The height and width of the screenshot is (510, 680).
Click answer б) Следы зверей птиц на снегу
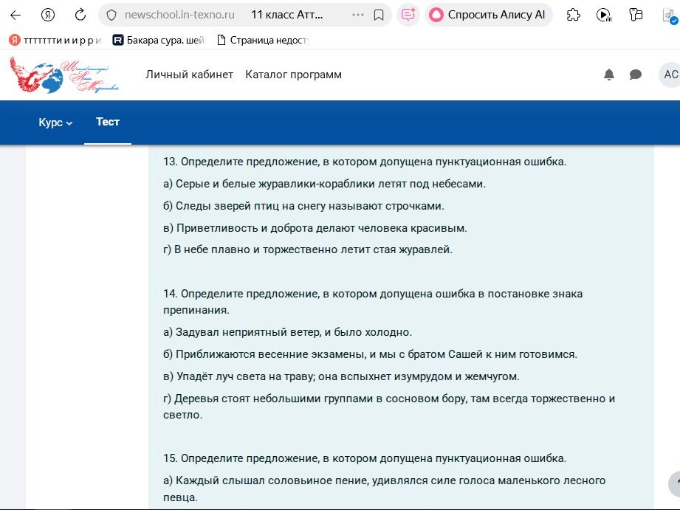coord(303,206)
